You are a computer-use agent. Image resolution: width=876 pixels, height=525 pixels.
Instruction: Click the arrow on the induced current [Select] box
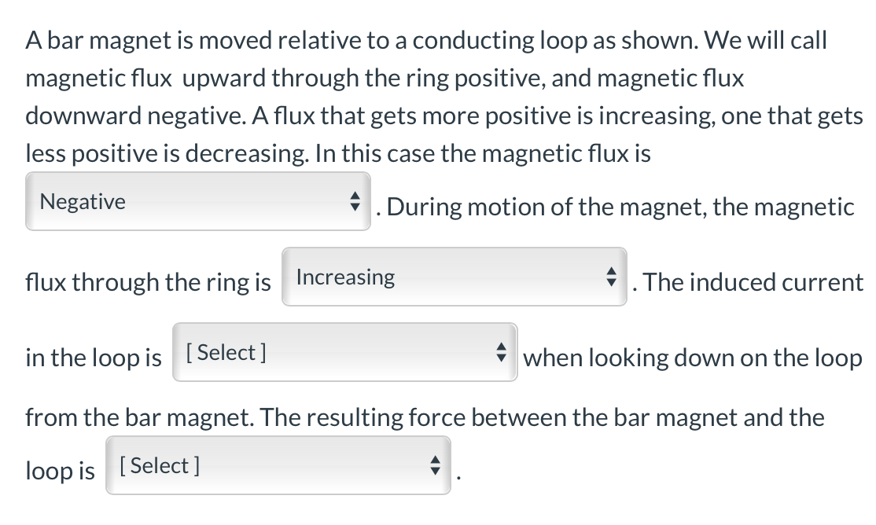pyautogui.click(x=502, y=352)
